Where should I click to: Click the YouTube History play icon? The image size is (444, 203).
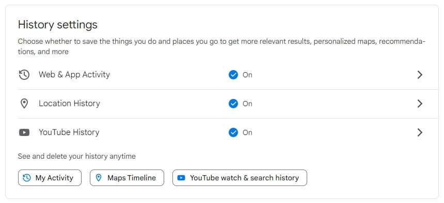tap(24, 132)
